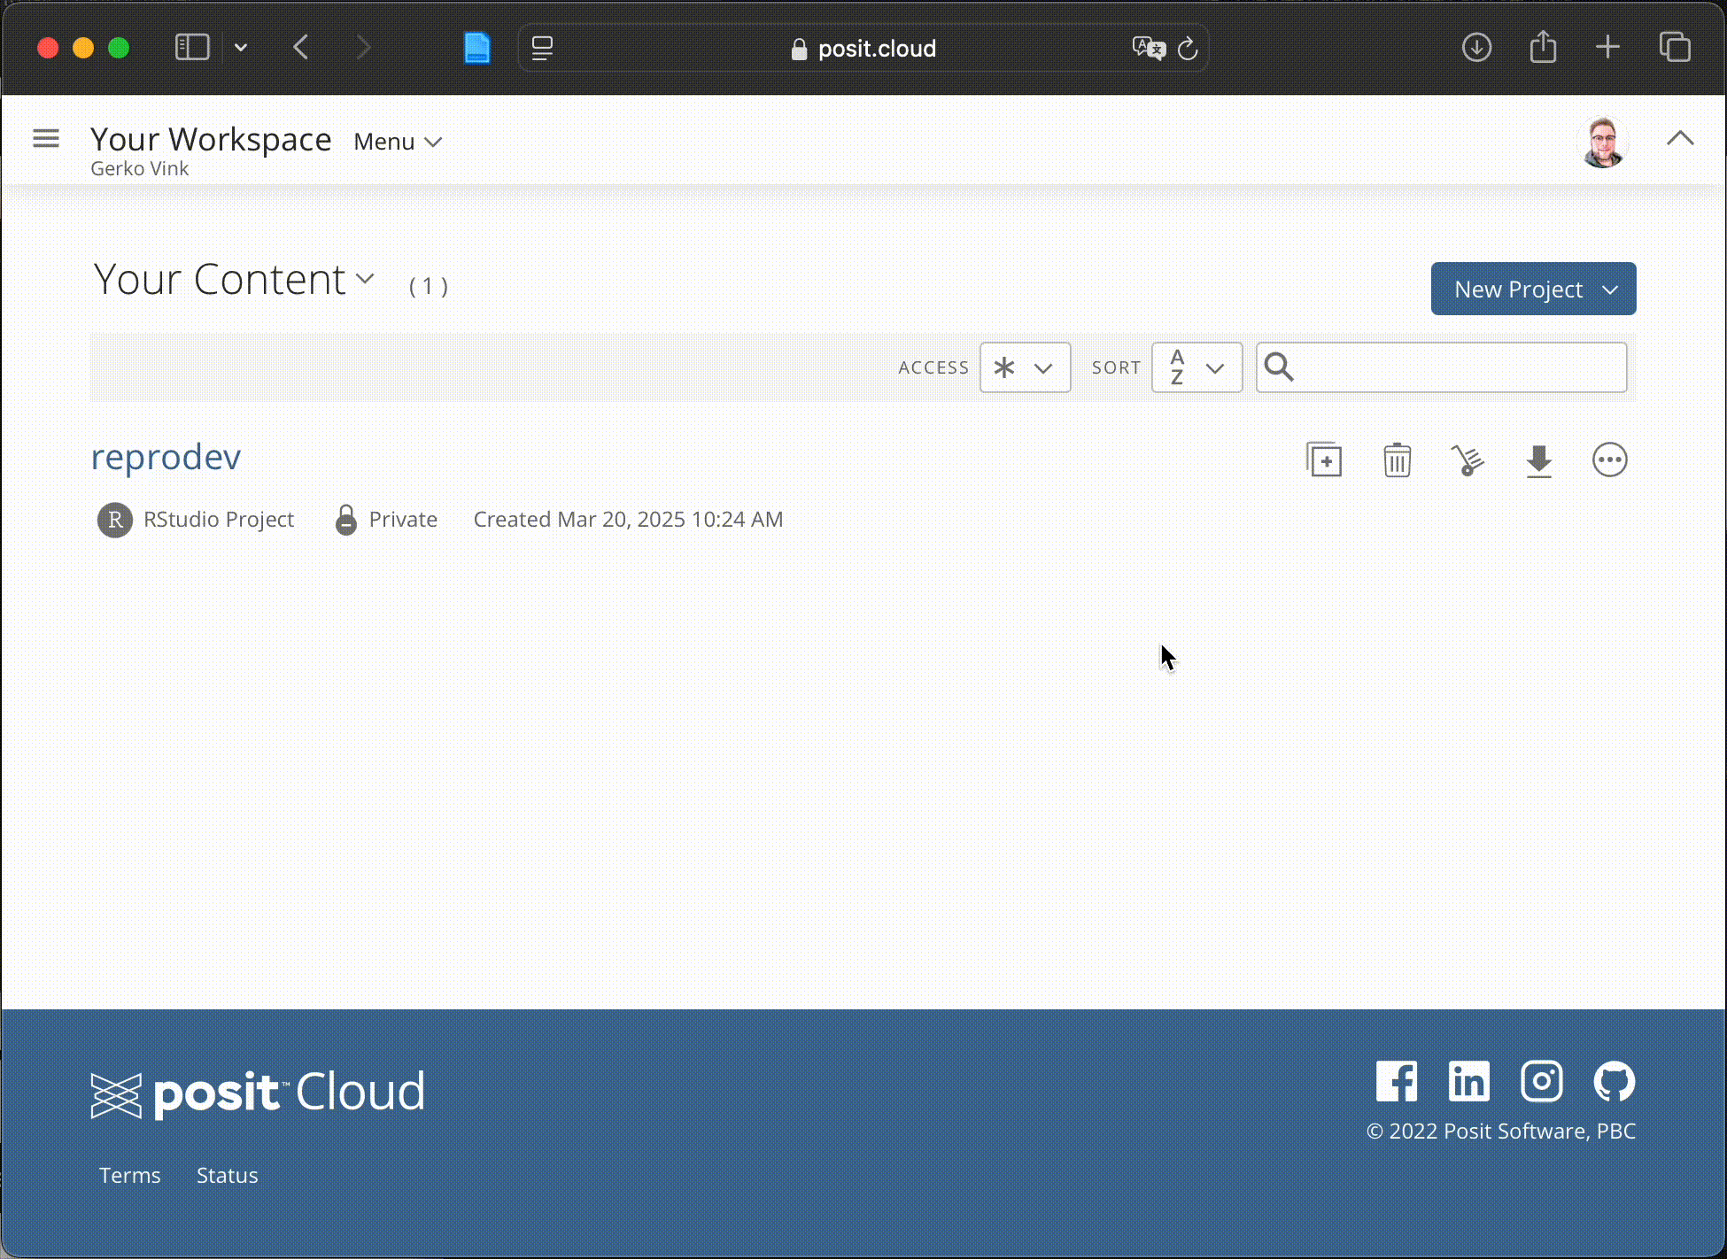The height and width of the screenshot is (1259, 1727).
Task: Open the more actions ellipsis for reprodev
Action: point(1609,460)
